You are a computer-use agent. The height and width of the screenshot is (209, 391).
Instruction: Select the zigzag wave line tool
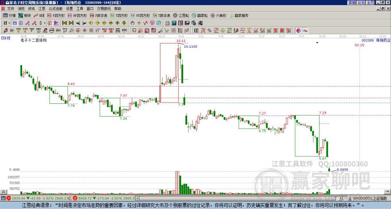pyautogui.click(x=167, y=31)
